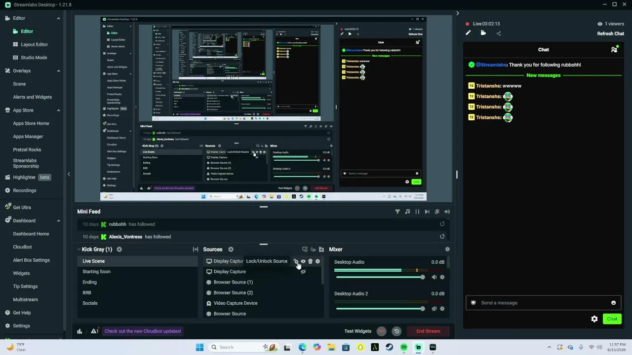Delete the selected Display Capture source

(310, 261)
